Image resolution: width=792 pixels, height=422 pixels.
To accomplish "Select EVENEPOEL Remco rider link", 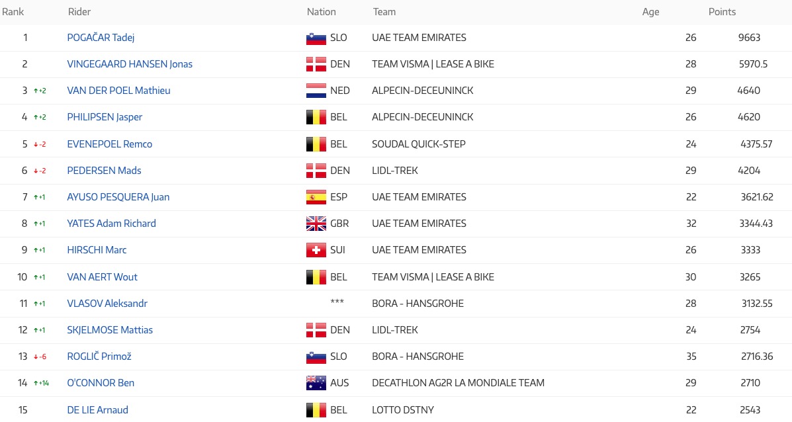I will coord(109,144).
